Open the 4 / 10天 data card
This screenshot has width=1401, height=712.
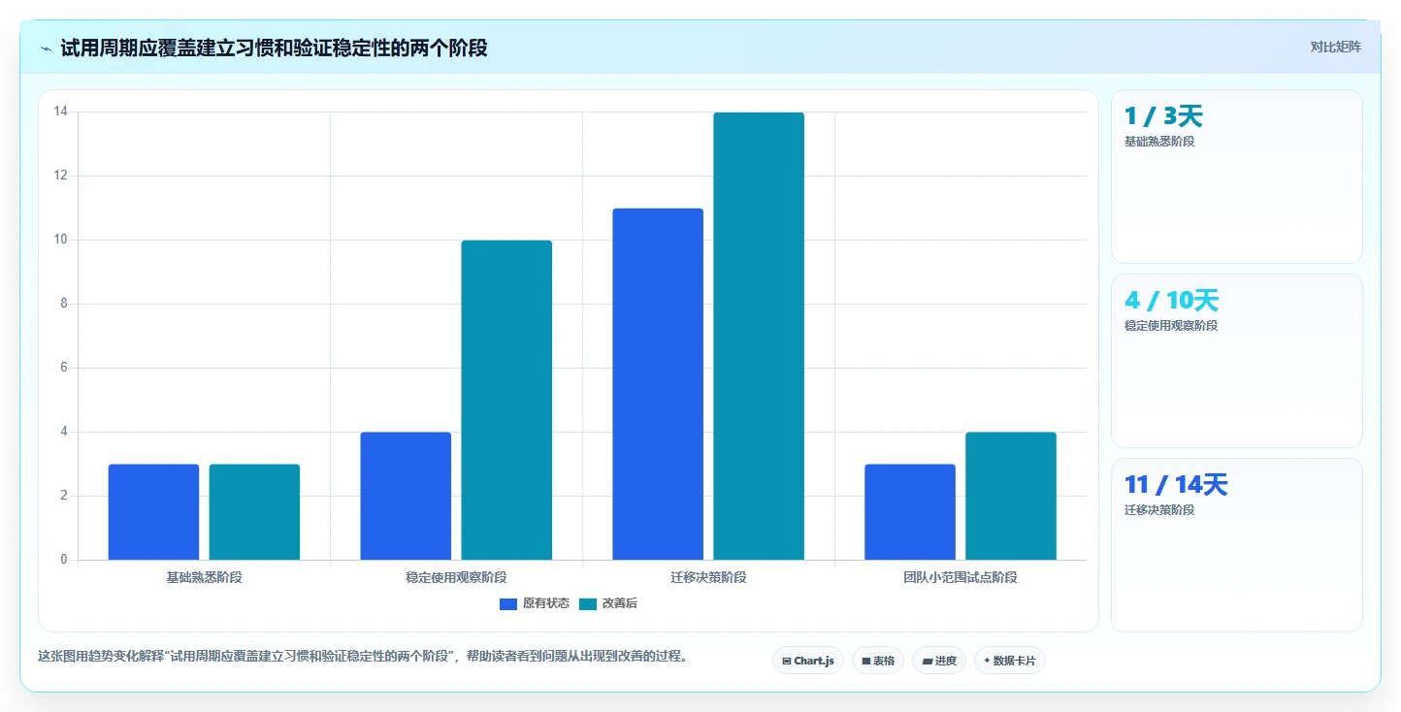pyautogui.click(x=1237, y=361)
